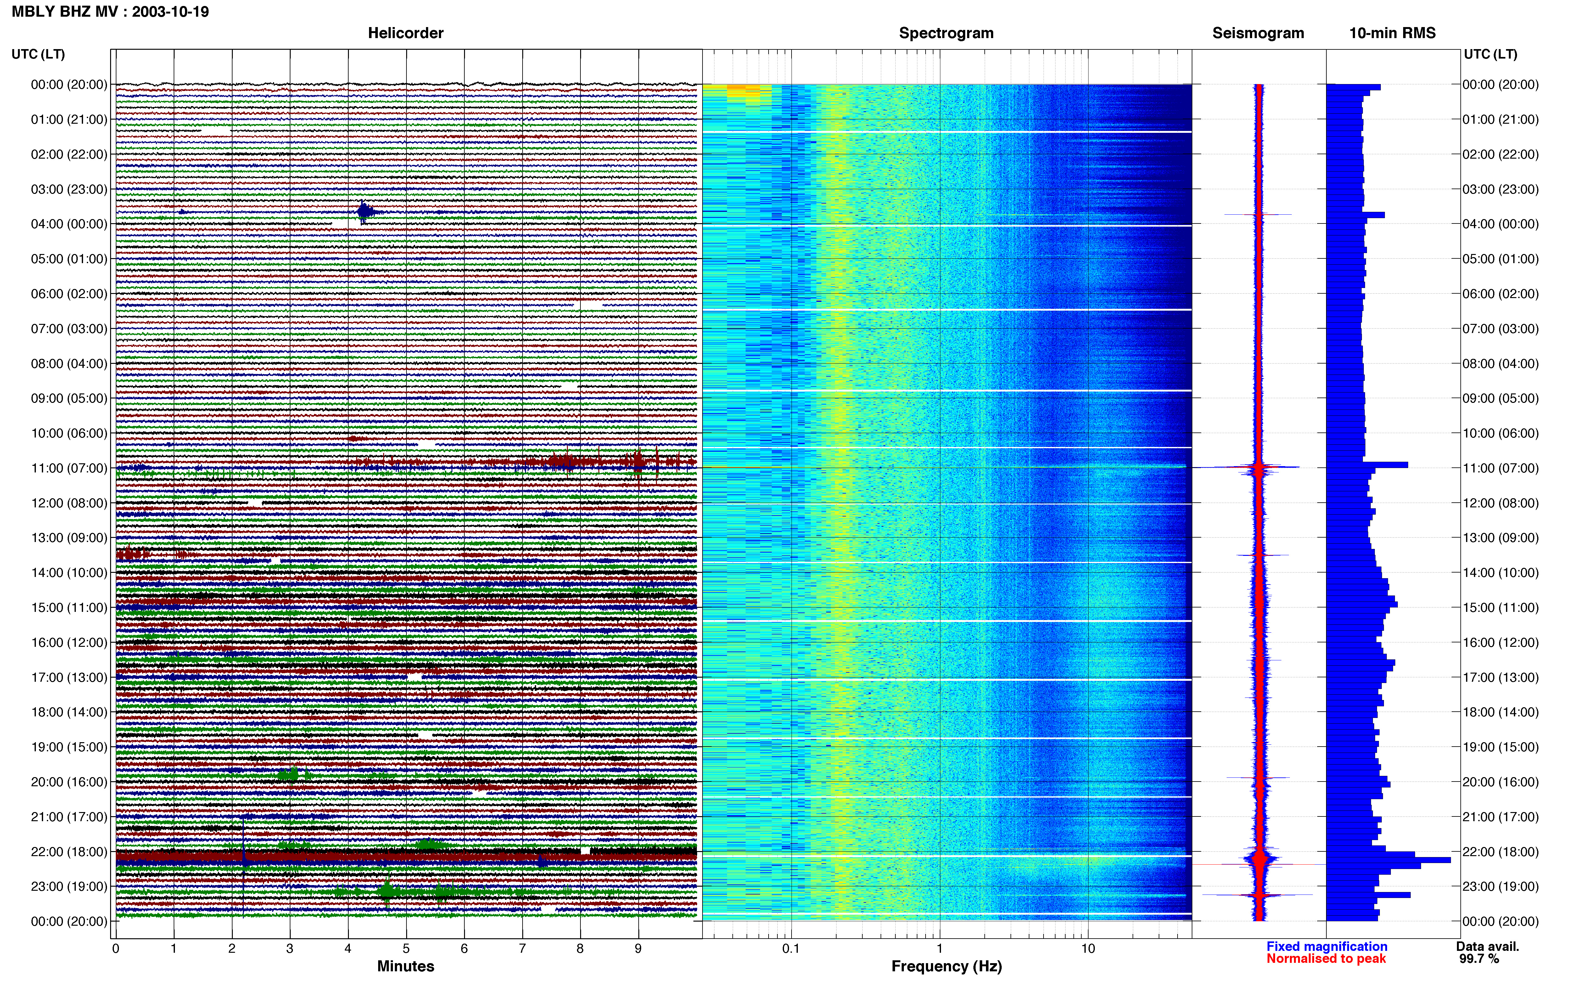
Task: Click the blue event burst near 03:40 on helicorder
Action: (365, 211)
